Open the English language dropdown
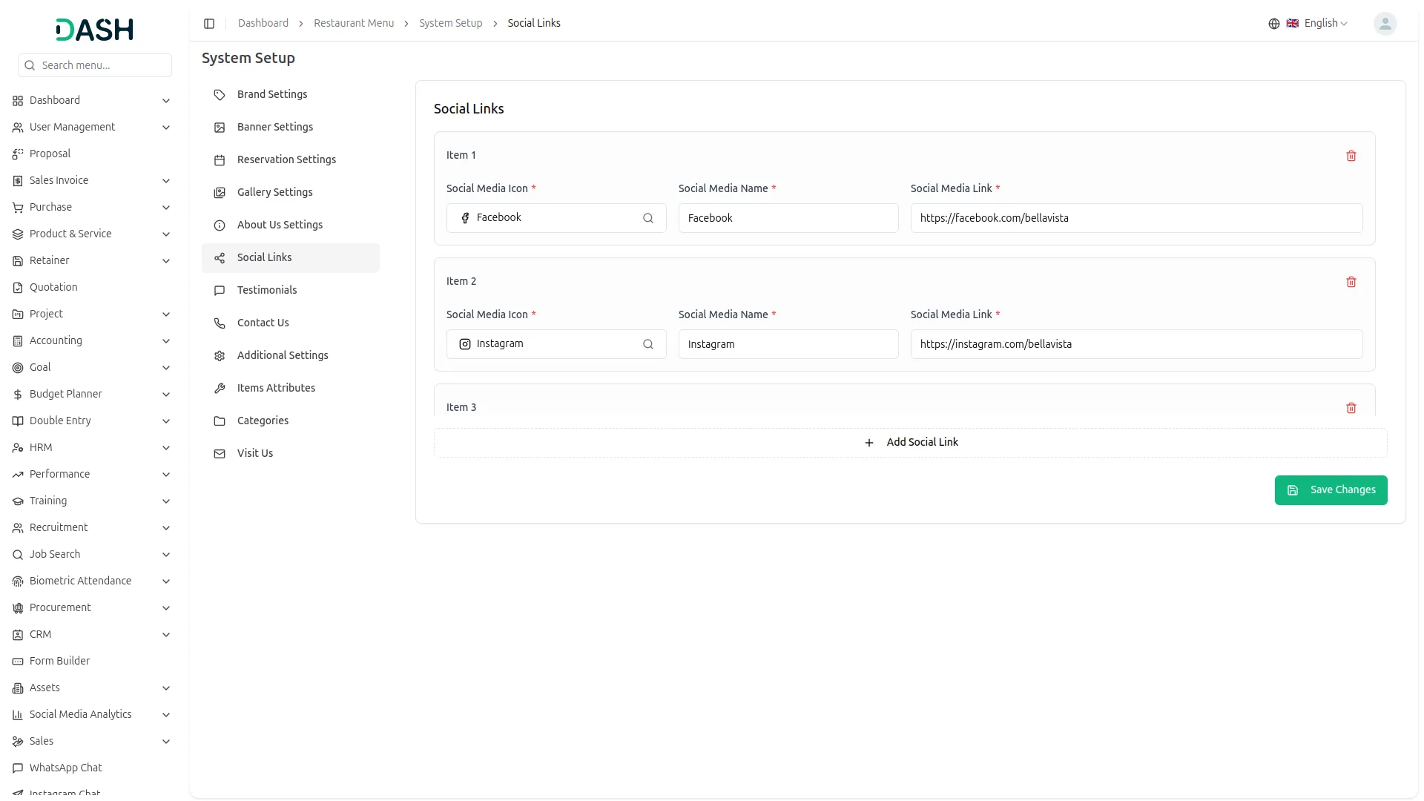Viewport: 1424px width, 801px height. tap(1325, 24)
